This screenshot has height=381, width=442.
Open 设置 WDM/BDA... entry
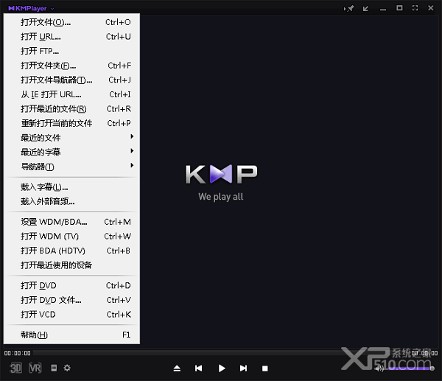pyautogui.click(x=71, y=222)
